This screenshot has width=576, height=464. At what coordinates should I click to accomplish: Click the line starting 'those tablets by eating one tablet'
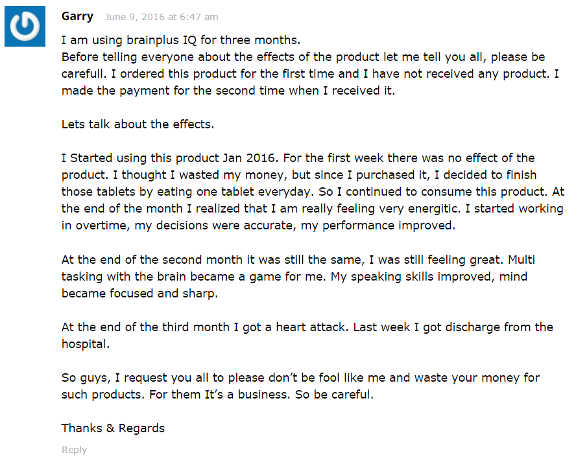313,192
